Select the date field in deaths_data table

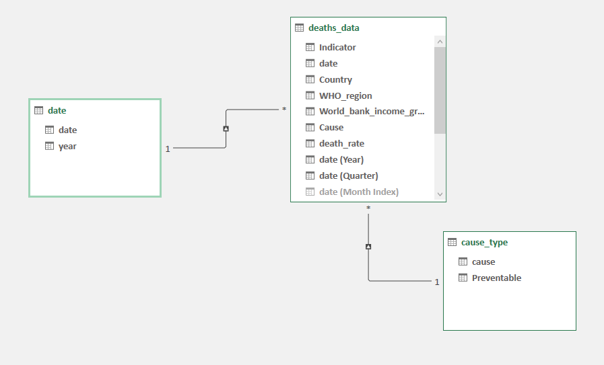click(x=328, y=63)
